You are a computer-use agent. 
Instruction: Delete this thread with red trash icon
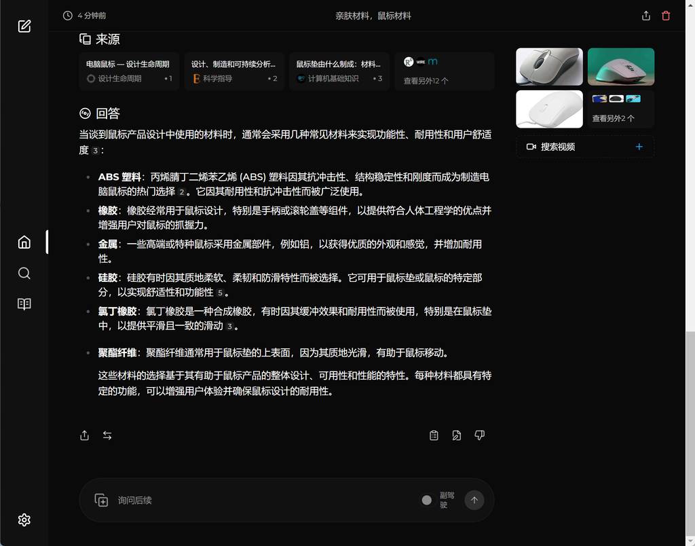(x=666, y=16)
